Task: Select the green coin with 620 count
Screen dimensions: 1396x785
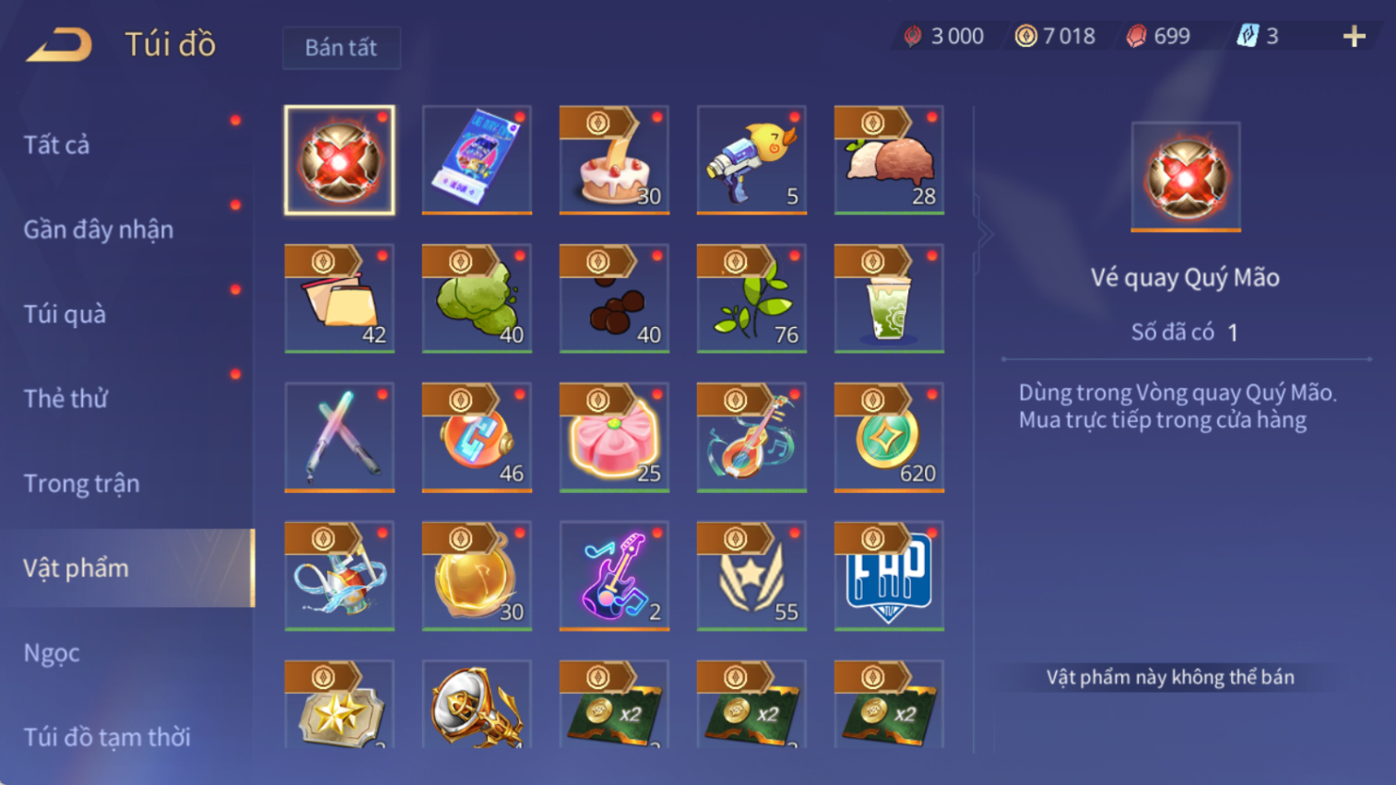Action: 889,438
